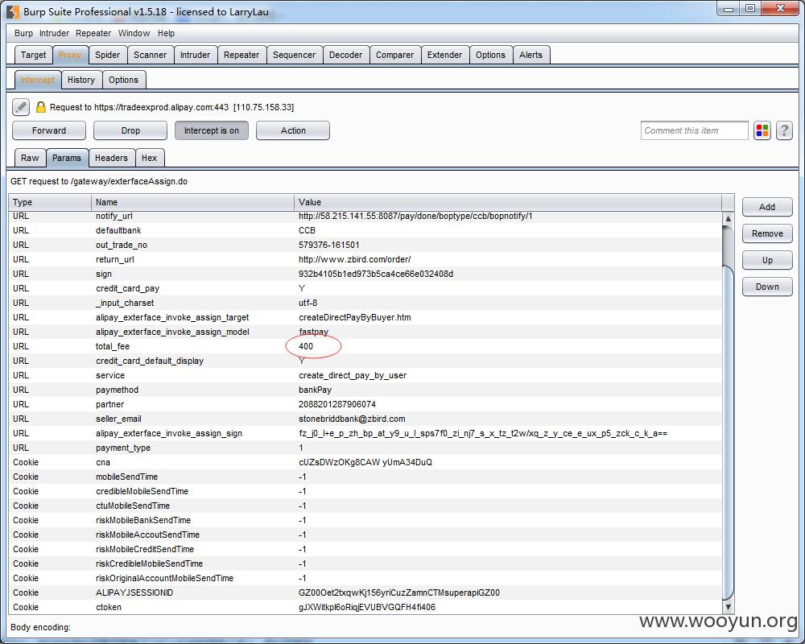
Task: Switch to the Extender tab
Action: [x=444, y=55]
